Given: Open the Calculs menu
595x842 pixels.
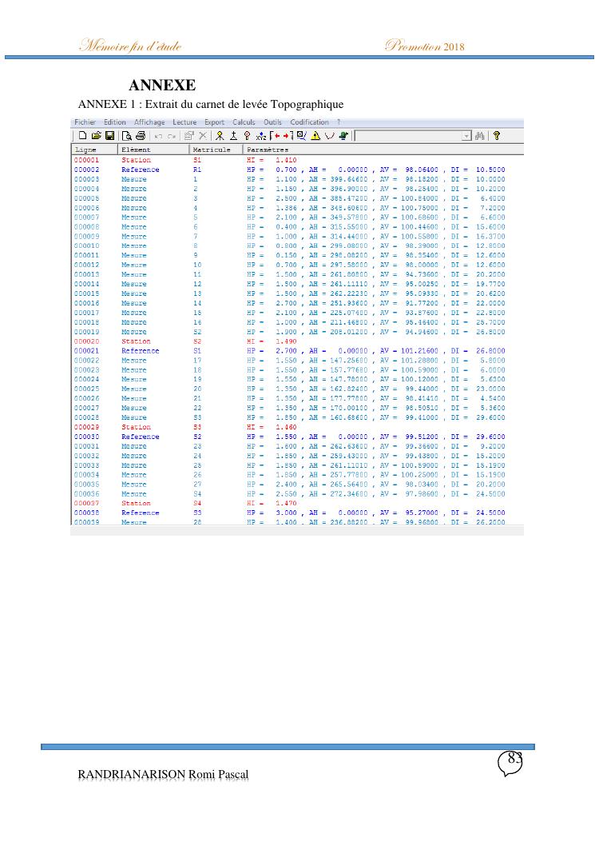Looking at the screenshot, I should pos(244,122).
